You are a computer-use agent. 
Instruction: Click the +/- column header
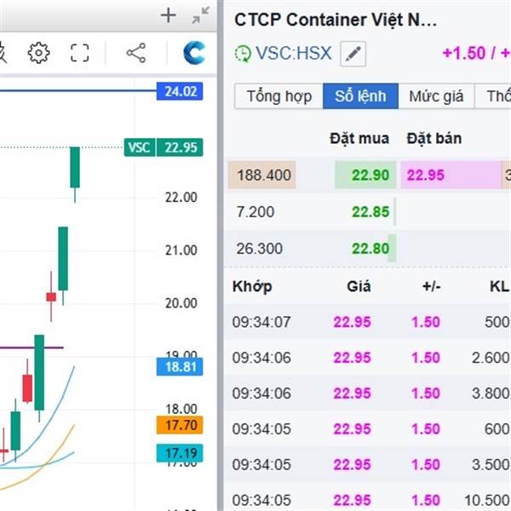(432, 286)
